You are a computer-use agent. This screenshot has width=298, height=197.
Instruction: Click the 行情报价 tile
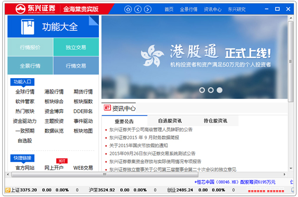click(30, 47)
